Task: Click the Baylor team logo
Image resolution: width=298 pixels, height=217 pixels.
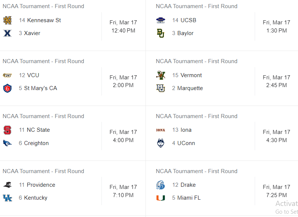Action: 161,33
